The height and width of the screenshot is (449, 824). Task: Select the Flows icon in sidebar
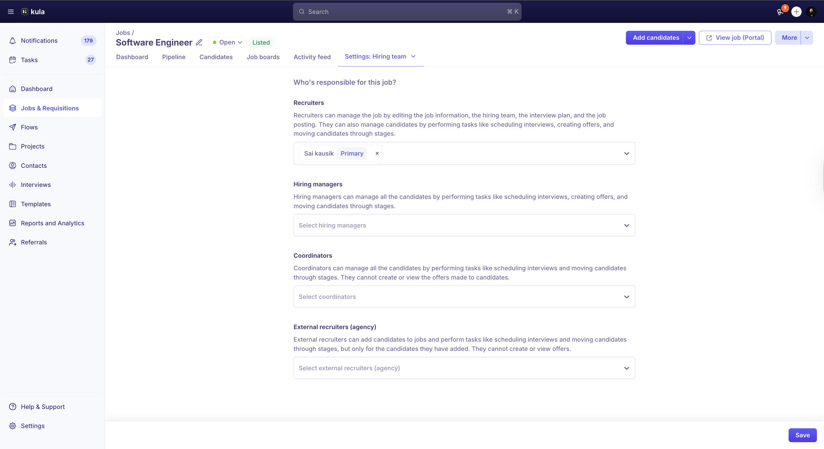pyautogui.click(x=13, y=127)
